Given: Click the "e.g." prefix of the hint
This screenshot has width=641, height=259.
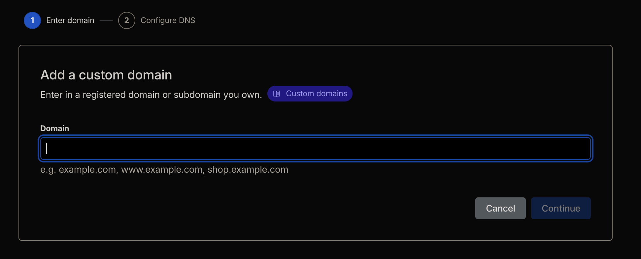Looking at the screenshot, I should coord(48,170).
